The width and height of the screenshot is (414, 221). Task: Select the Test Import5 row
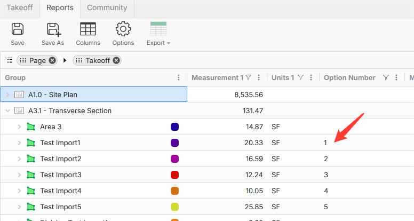click(61, 207)
